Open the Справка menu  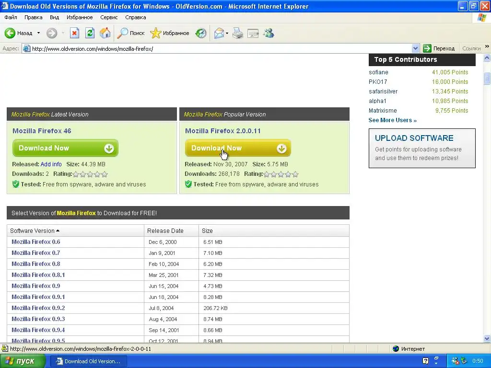tap(136, 17)
